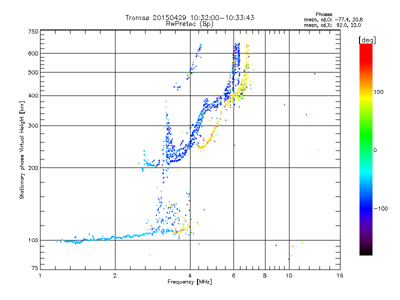Select the 'mean, sd,X: 92.0, 22.0' line

click(332, 25)
